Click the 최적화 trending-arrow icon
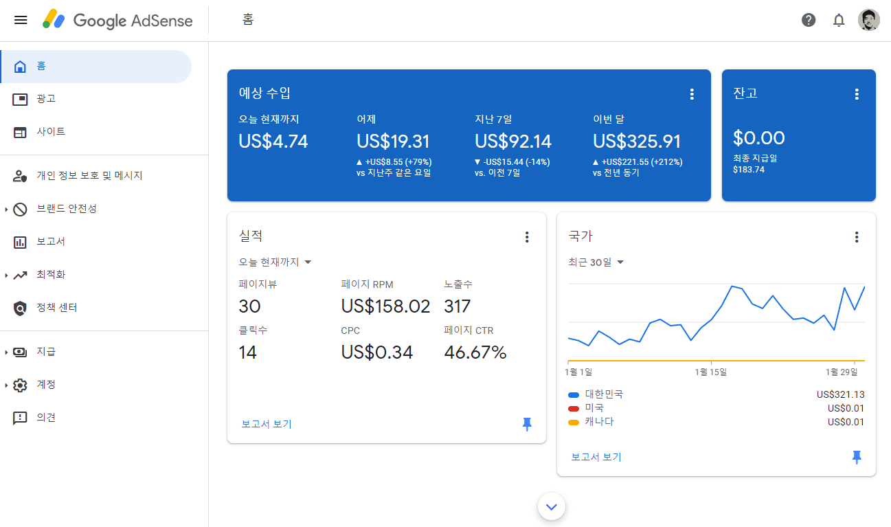891x527 pixels. click(20, 275)
